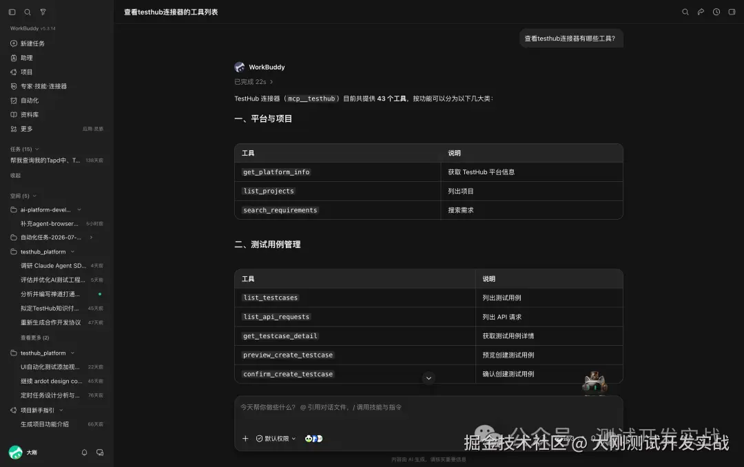This screenshot has width=744, height=467.
Task: Click confirm_create_testcase tool cell
Action: (x=288, y=374)
